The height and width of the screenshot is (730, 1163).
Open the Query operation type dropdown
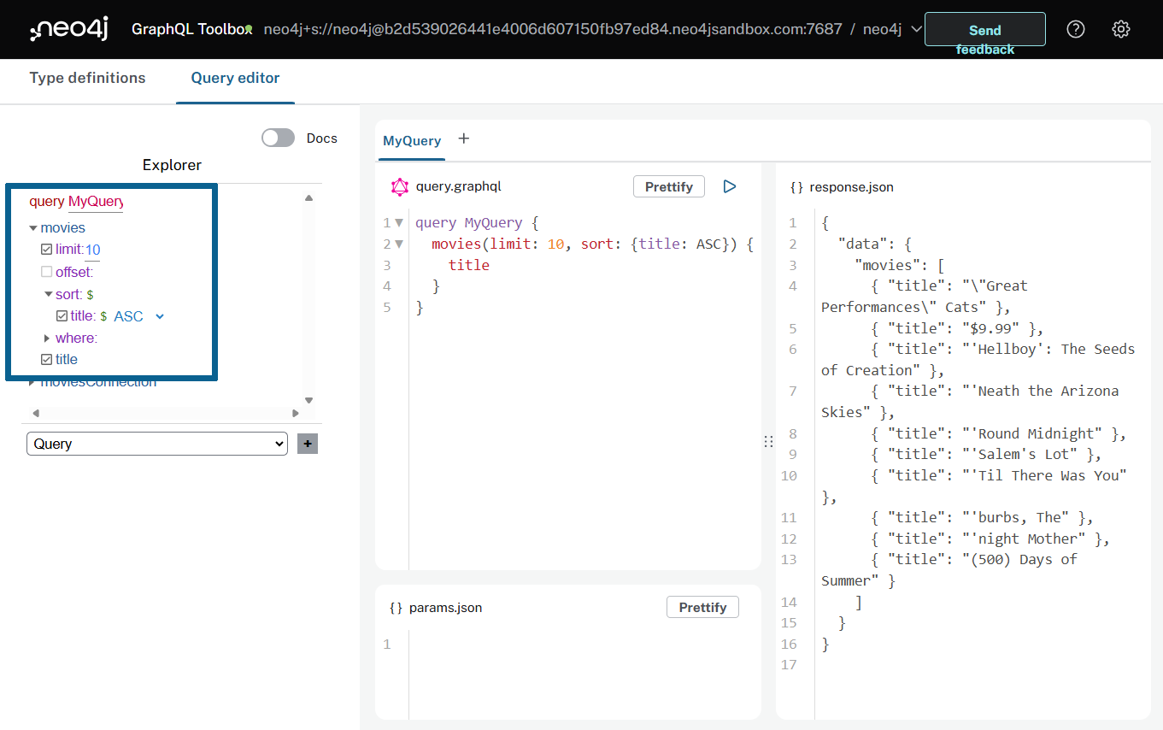[x=157, y=444]
